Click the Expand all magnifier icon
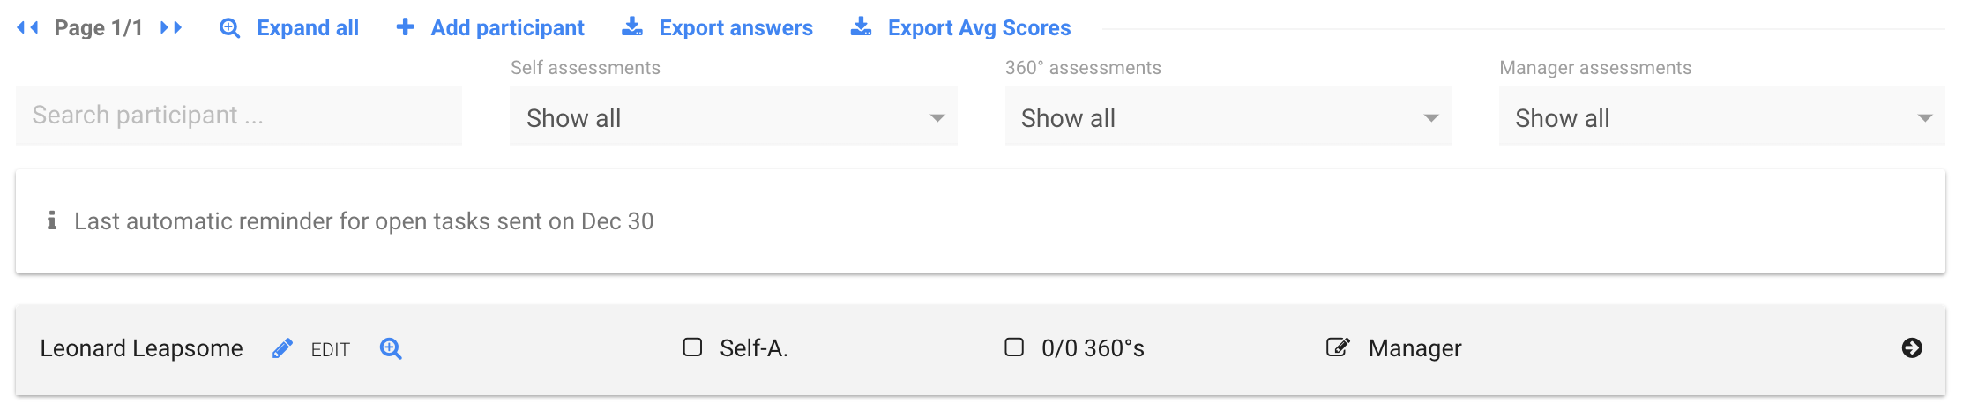This screenshot has height=411, width=1963. coord(229,28)
